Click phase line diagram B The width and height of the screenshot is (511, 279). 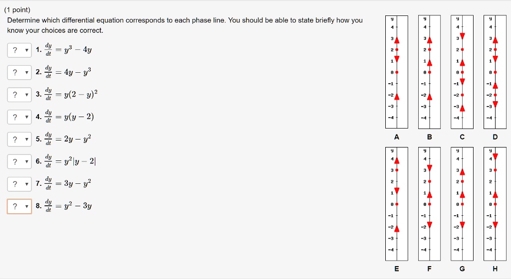430,72
